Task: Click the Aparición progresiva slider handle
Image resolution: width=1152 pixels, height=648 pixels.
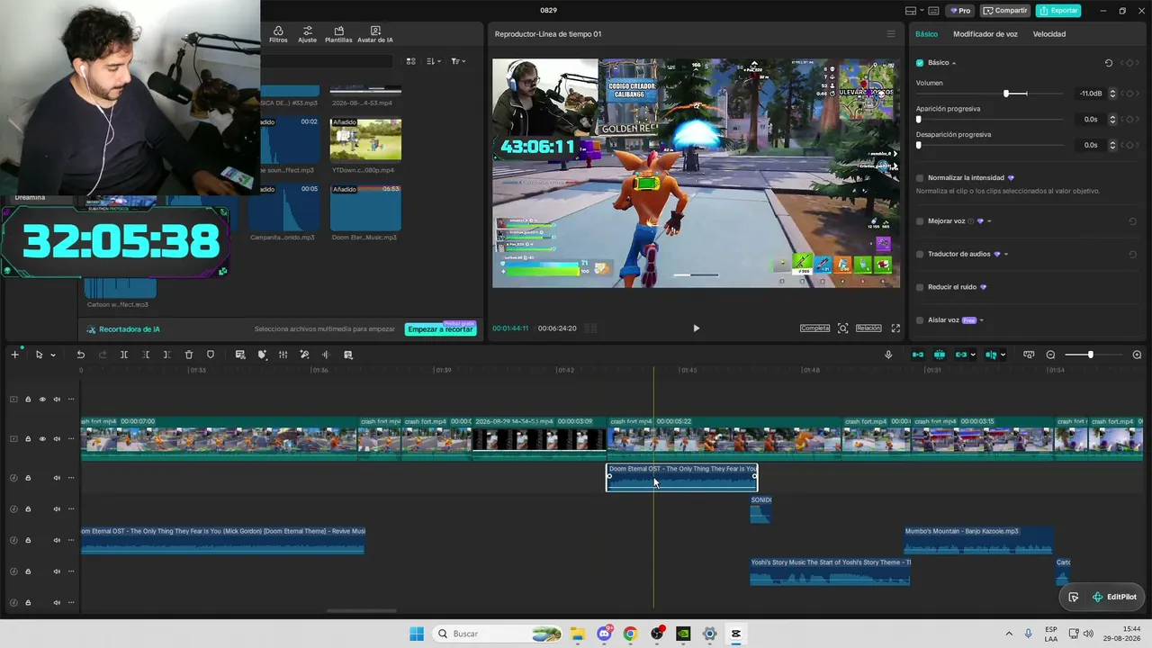Action: [x=919, y=119]
